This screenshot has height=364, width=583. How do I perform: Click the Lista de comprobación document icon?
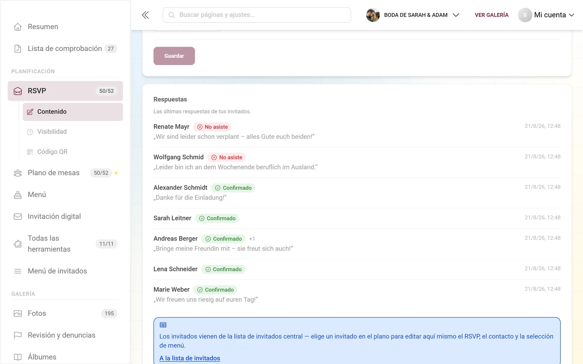pyautogui.click(x=18, y=49)
